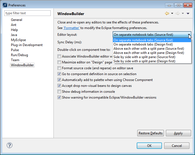Open the preferences view menu triangle

coord(188,13)
